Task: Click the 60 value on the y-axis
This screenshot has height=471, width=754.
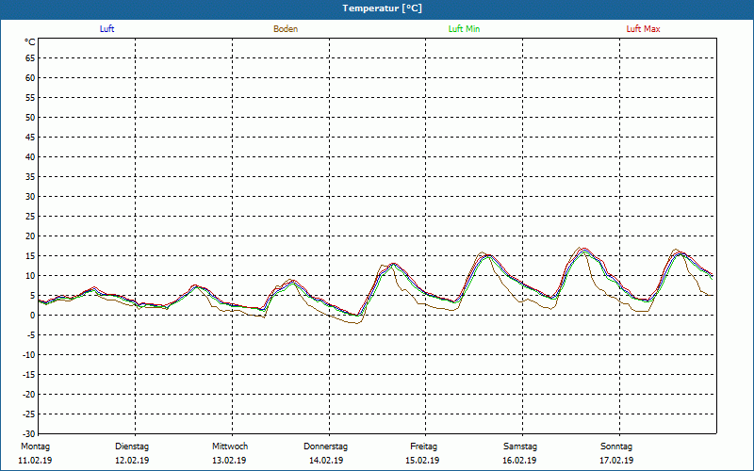Action: pos(30,78)
